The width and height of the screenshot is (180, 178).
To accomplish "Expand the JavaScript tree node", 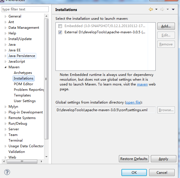I will [5, 61].
